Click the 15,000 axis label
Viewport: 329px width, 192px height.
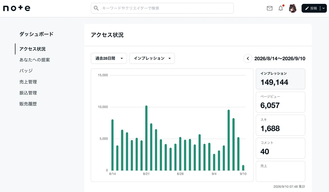click(x=103, y=75)
